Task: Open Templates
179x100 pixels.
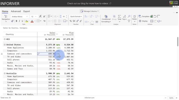Action: pos(144,16)
